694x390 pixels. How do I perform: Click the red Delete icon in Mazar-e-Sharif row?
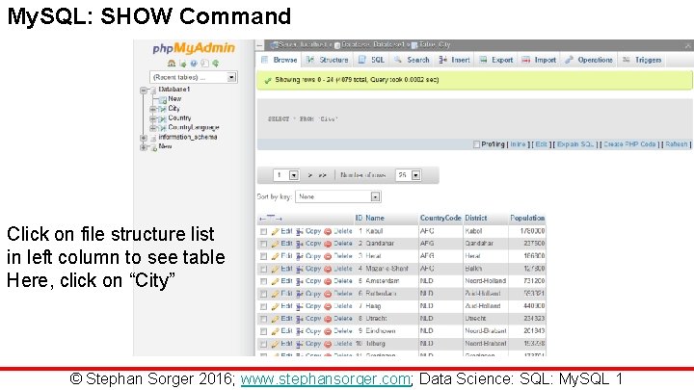point(328,269)
